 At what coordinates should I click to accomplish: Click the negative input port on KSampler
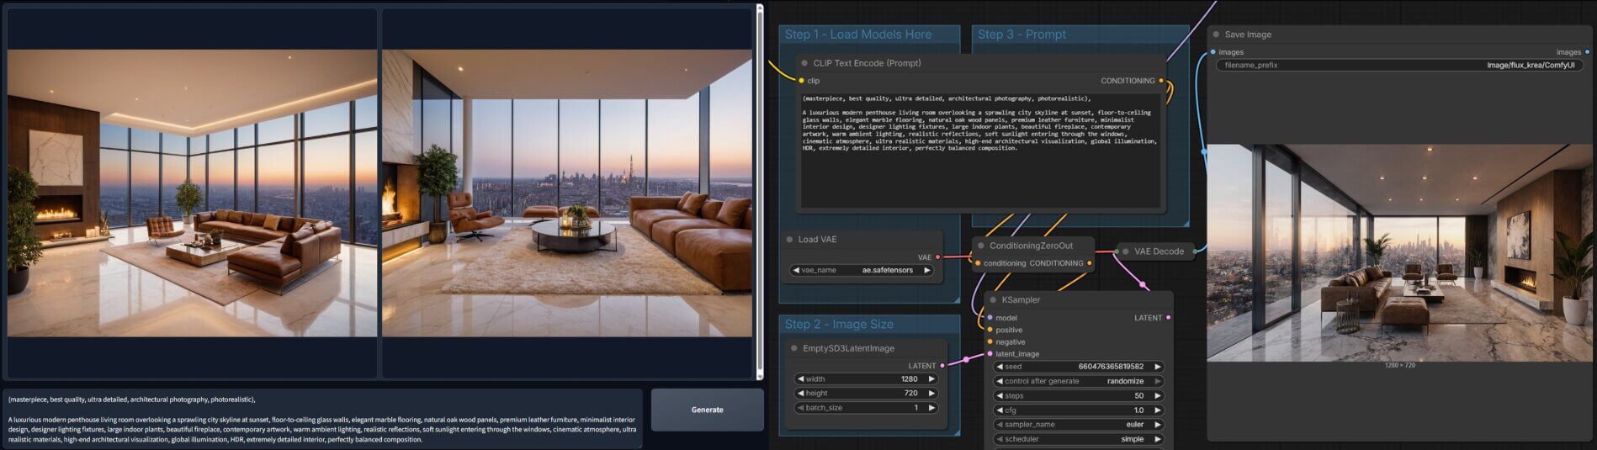click(990, 341)
